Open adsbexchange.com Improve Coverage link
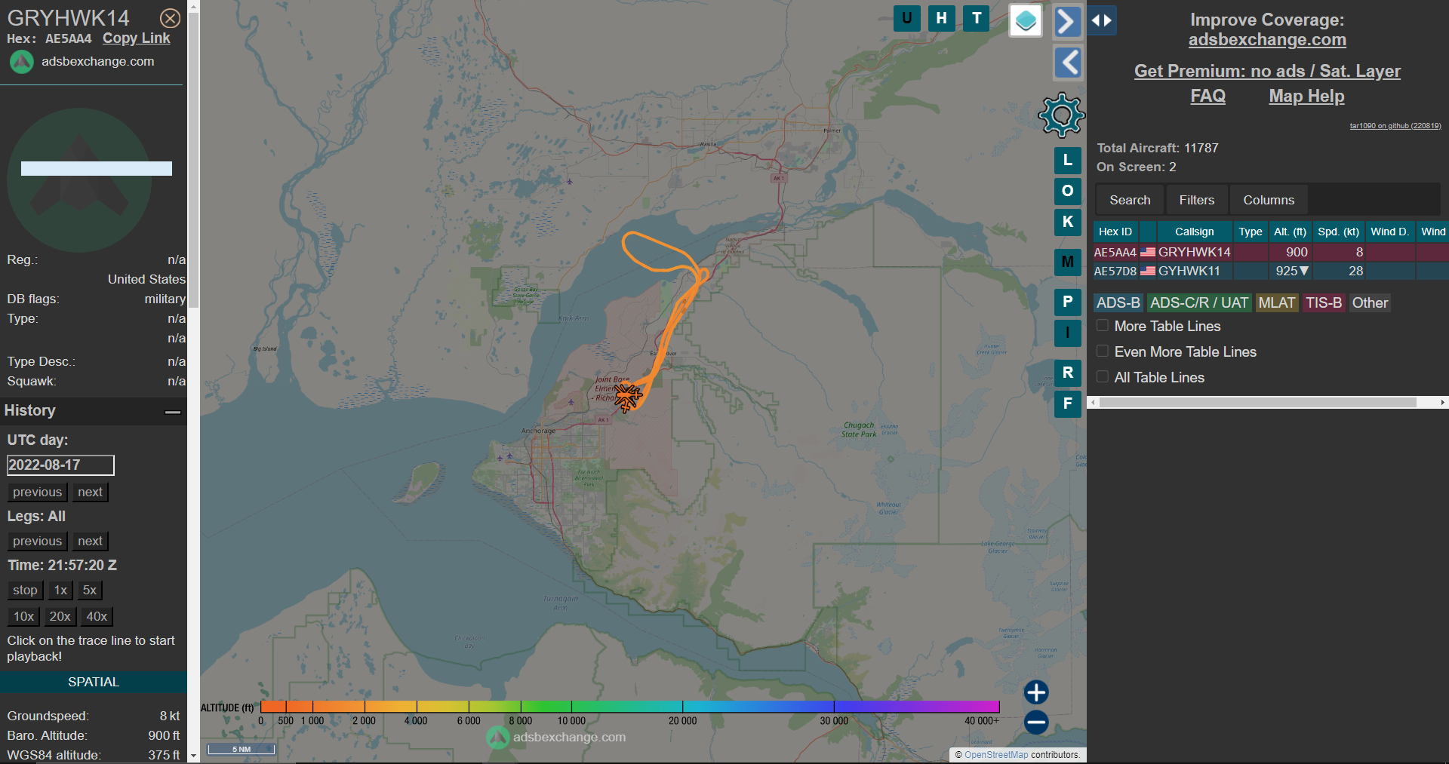The width and height of the screenshot is (1449, 764). tap(1267, 40)
